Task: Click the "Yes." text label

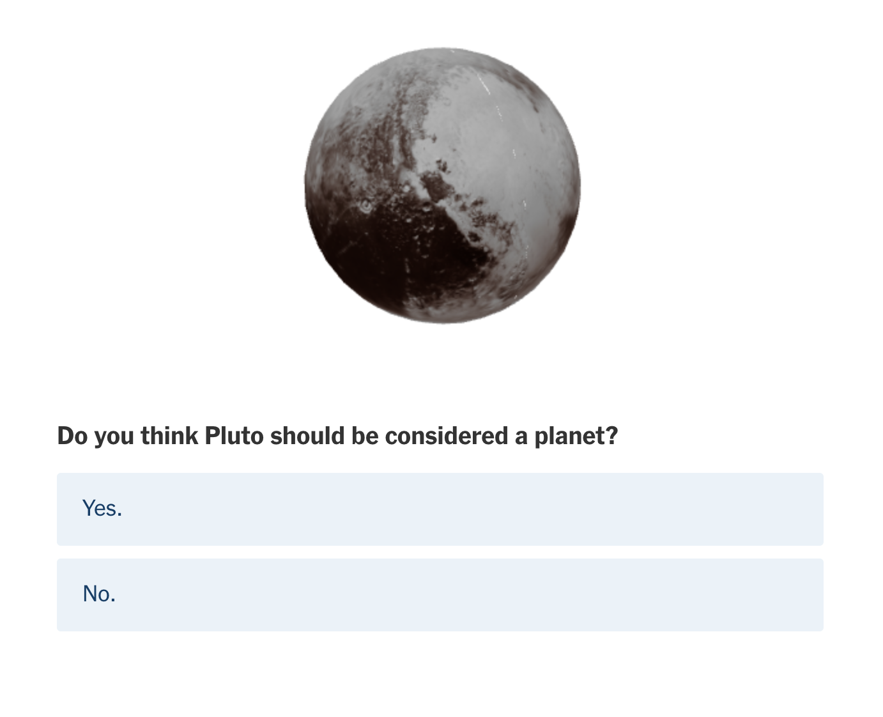Action: (102, 509)
